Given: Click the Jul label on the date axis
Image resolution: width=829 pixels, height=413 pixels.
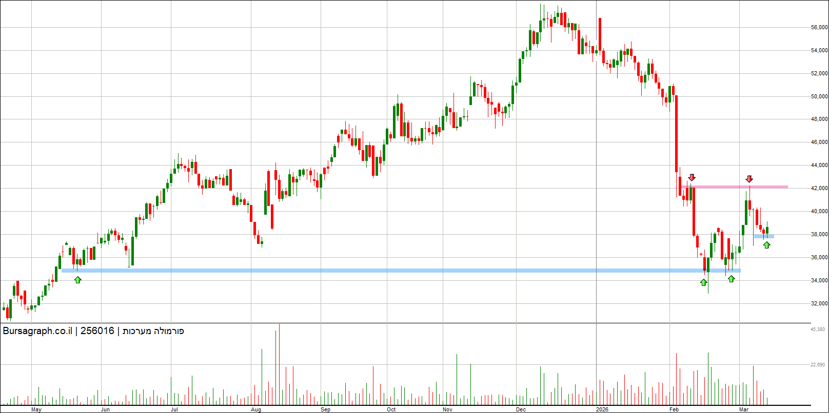Looking at the screenshot, I should (x=174, y=409).
